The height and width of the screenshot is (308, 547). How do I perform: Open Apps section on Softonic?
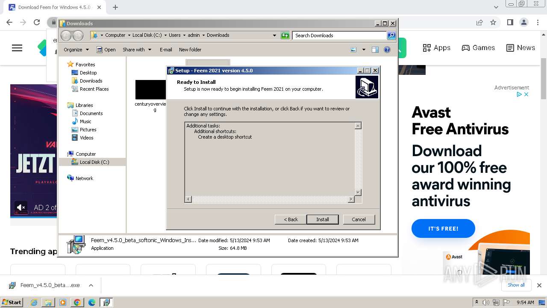[x=436, y=48]
